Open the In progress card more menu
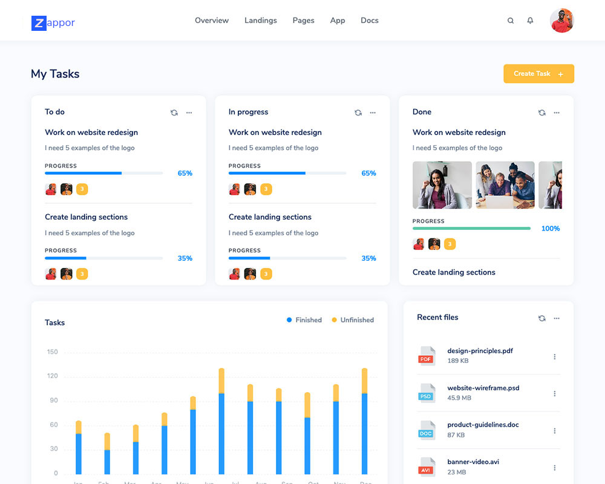 coord(373,113)
